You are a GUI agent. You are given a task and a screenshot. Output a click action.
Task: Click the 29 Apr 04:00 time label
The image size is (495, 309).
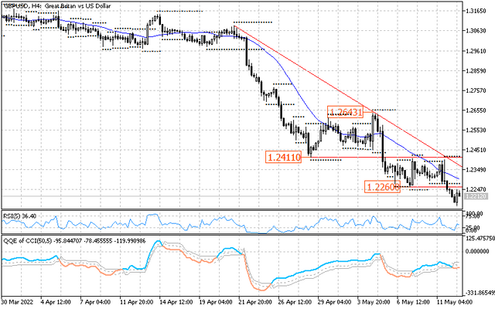click(335, 302)
